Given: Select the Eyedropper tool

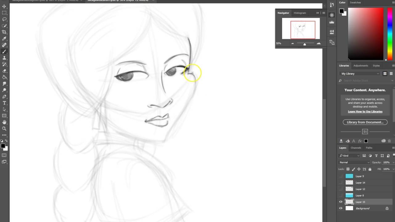Looking at the screenshot, I should (4, 39).
